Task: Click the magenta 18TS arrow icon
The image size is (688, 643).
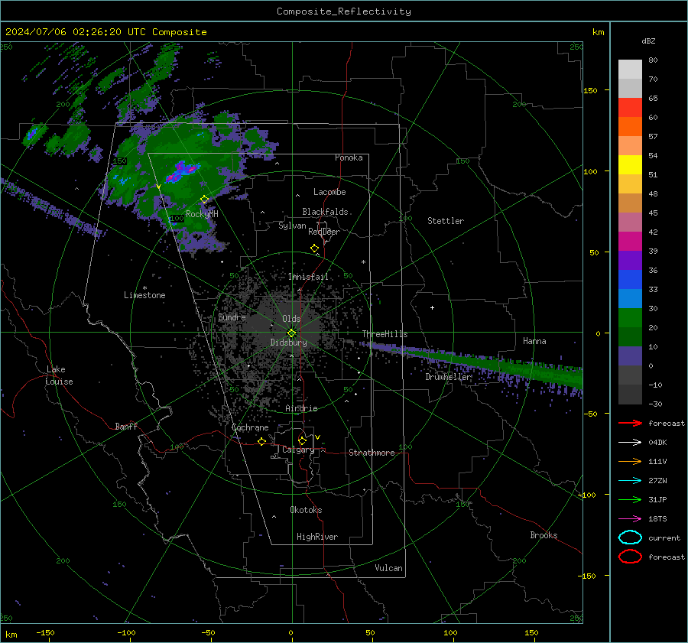Action: [630, 519]
